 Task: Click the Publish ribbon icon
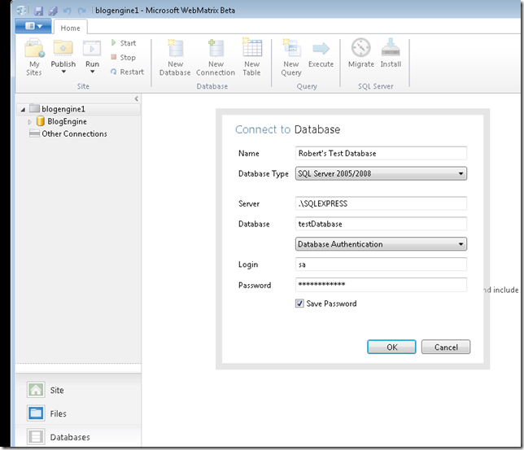click(x=63, y=49)
